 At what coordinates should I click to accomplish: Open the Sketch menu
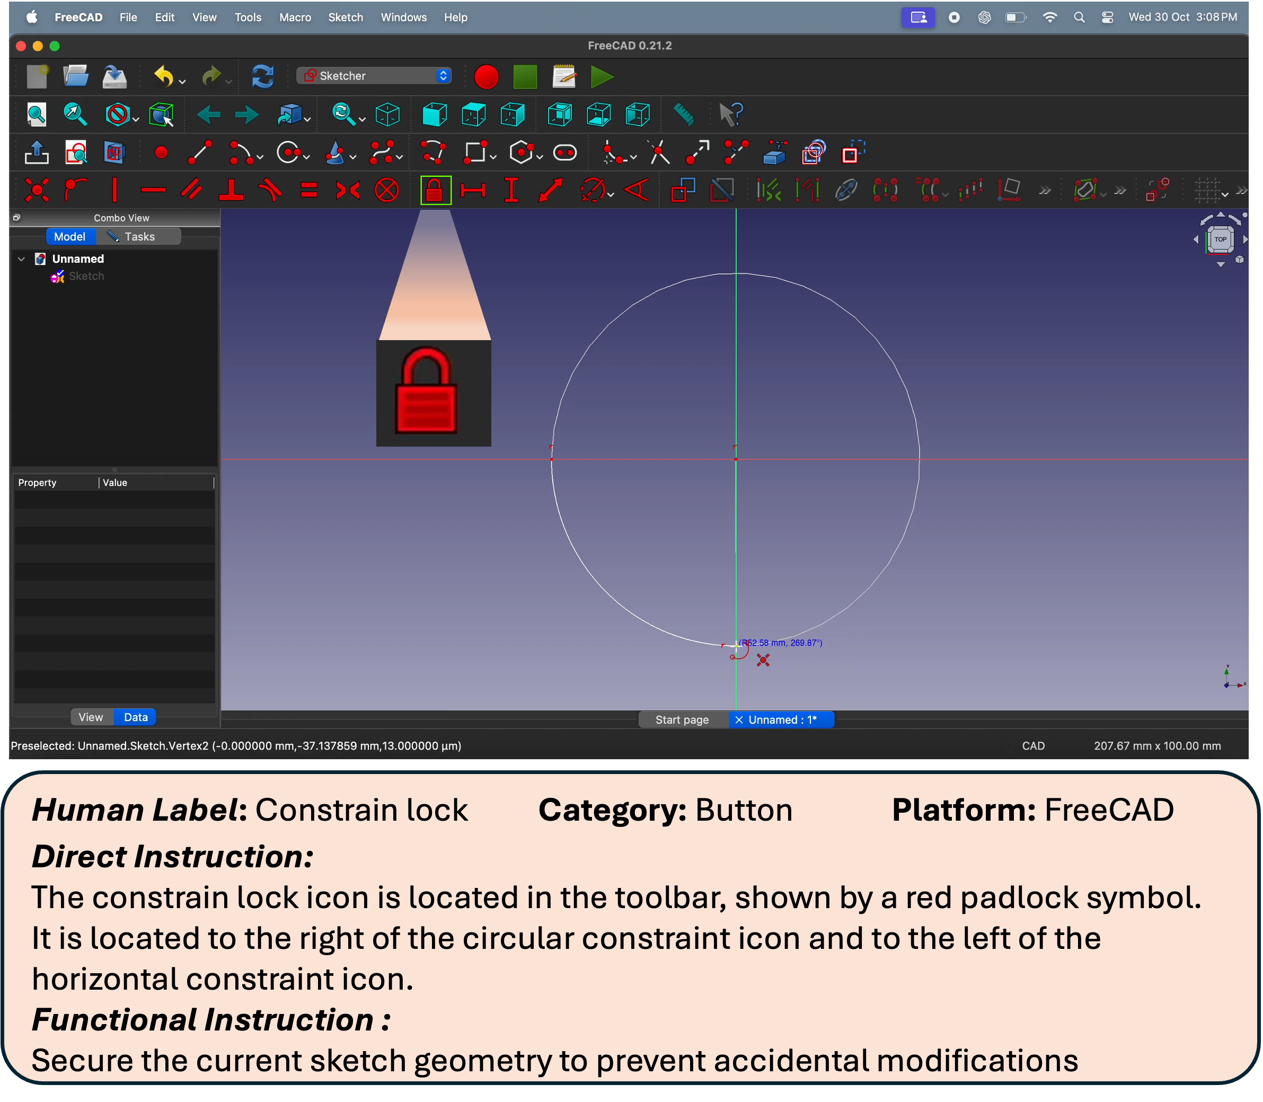pos(345,17)
